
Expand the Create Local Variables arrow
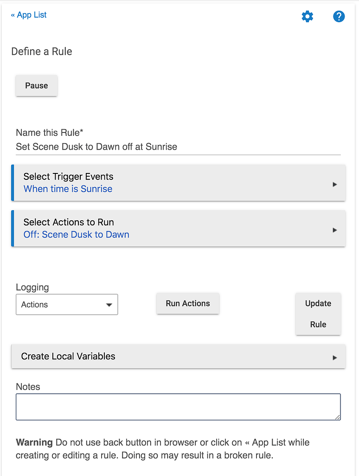[x=334, y=357]
